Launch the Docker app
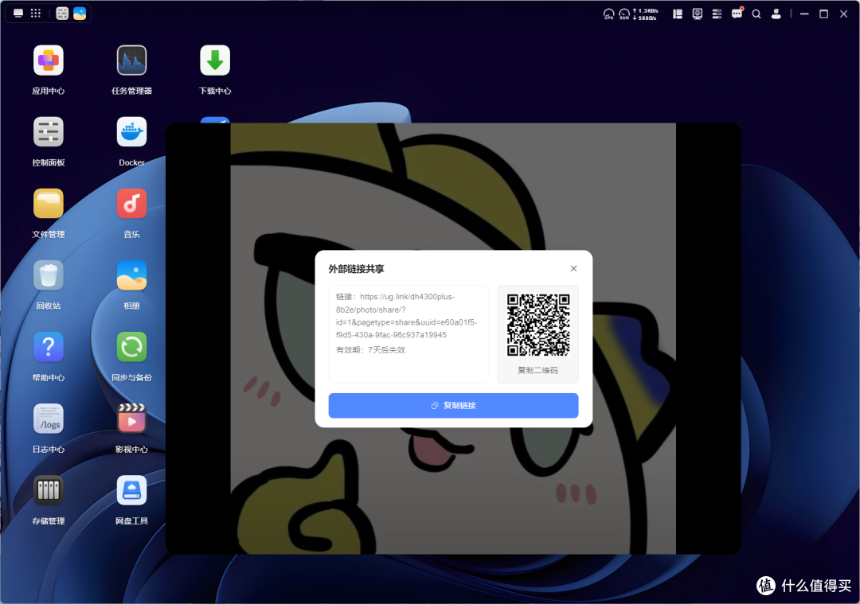 [131, 132]
